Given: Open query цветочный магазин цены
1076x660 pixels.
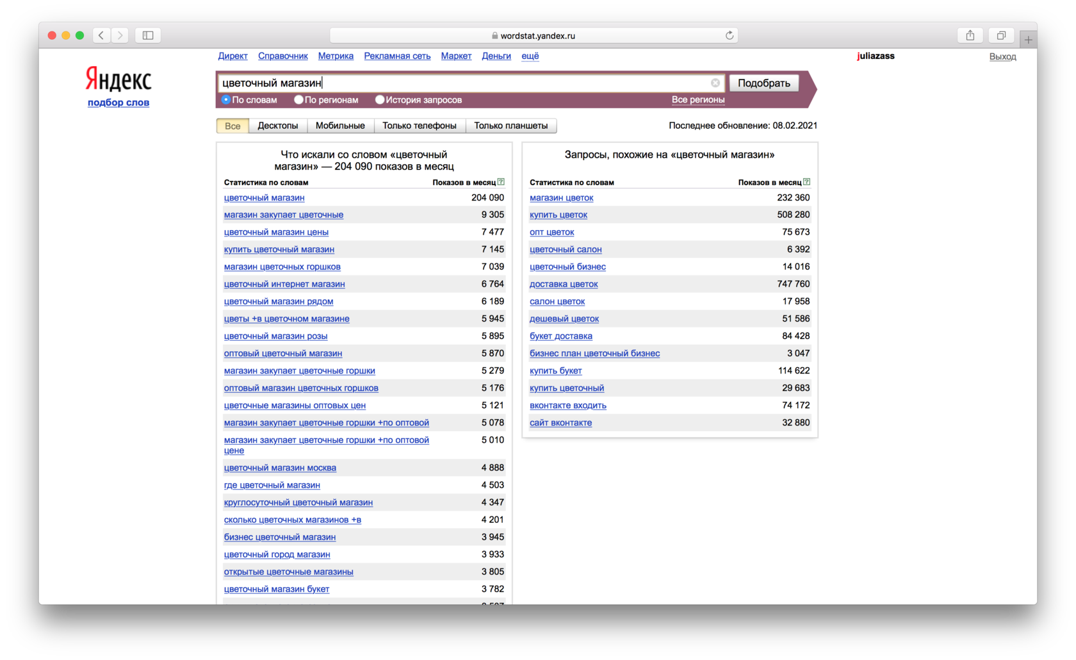Looking at the screenshot, I should (x=276, y=232).
